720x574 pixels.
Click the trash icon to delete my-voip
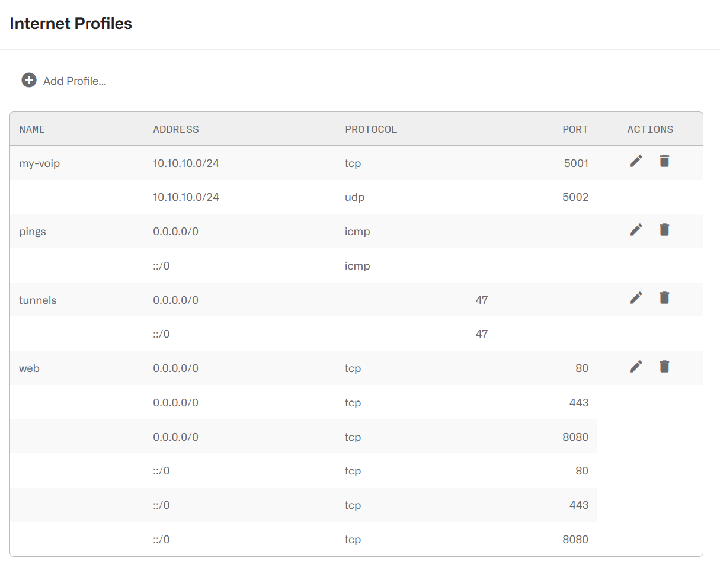(664, 161)
